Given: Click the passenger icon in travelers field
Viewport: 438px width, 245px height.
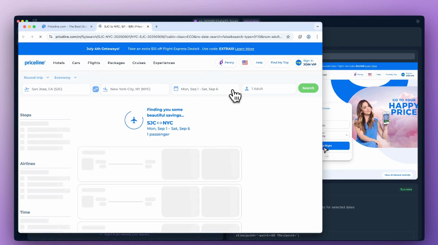Looking at the screenshot, I should [x=246, y=88].
